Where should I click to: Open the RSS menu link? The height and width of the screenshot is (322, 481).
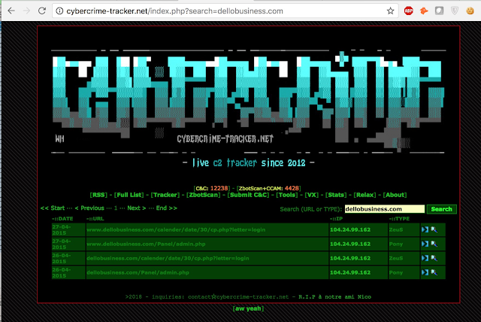98,195
